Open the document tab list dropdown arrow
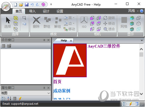The width and height of the screenshot is (145, 107). point(142,40)
